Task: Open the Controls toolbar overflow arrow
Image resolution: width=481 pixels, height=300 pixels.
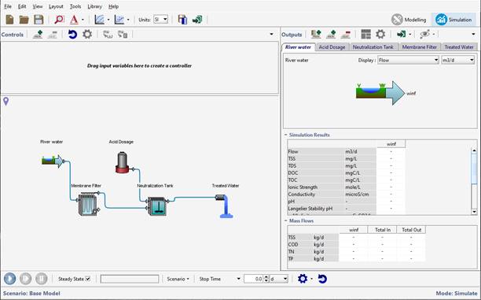Action: click(271, 34)
